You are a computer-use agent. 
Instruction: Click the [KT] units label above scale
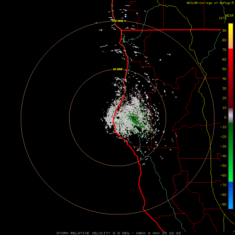click(223, 18)
